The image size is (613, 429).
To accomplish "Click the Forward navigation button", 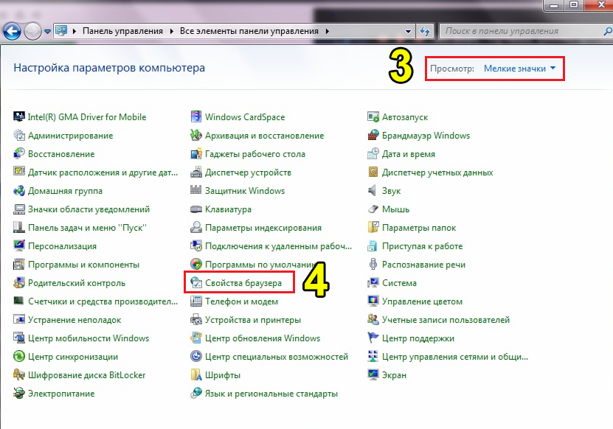I will tap(33, 31).
